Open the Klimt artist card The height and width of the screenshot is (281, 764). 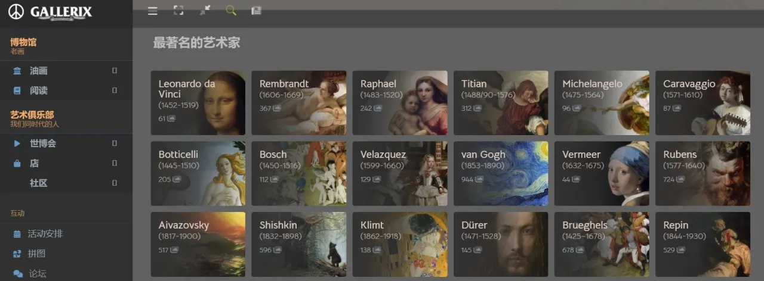pos(400,245)
